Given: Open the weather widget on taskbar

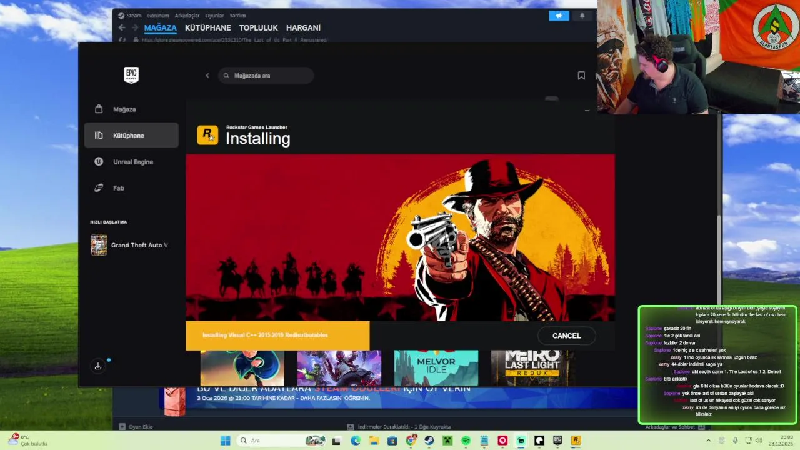Looking at the screenshot, I should 28,441.
